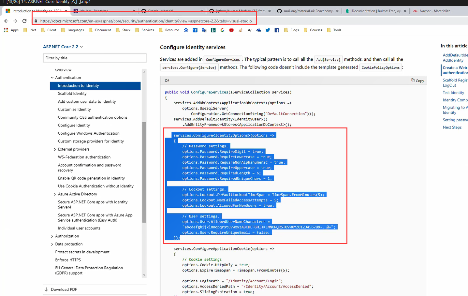Click the Download PDF link

(x=64, y=289)
